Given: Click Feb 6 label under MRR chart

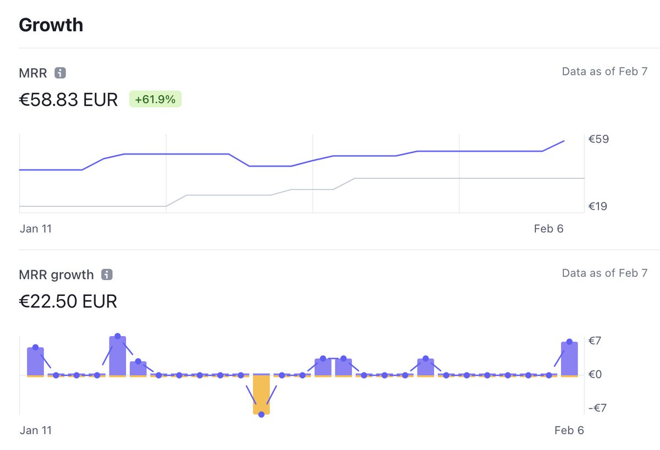Looking at the screenshot, I should pos(548,228).
